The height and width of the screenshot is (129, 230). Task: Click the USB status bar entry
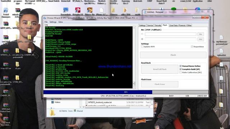click(x=187, y=96)
